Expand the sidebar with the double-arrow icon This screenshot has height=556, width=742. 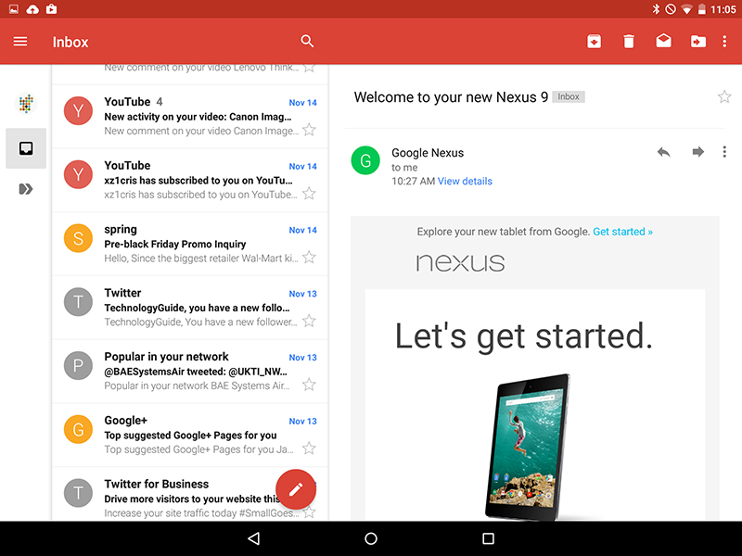(x=25, y=189)
